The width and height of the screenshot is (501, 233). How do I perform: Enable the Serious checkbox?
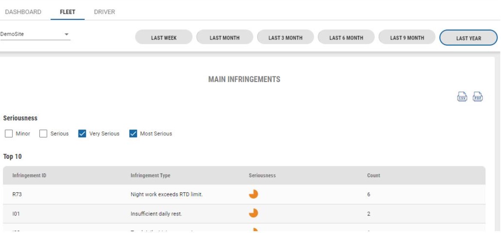click(43, 134)
